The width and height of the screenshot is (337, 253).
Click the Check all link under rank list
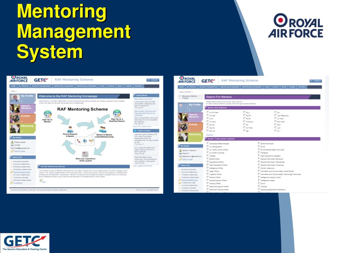click(x=209, y=135)
